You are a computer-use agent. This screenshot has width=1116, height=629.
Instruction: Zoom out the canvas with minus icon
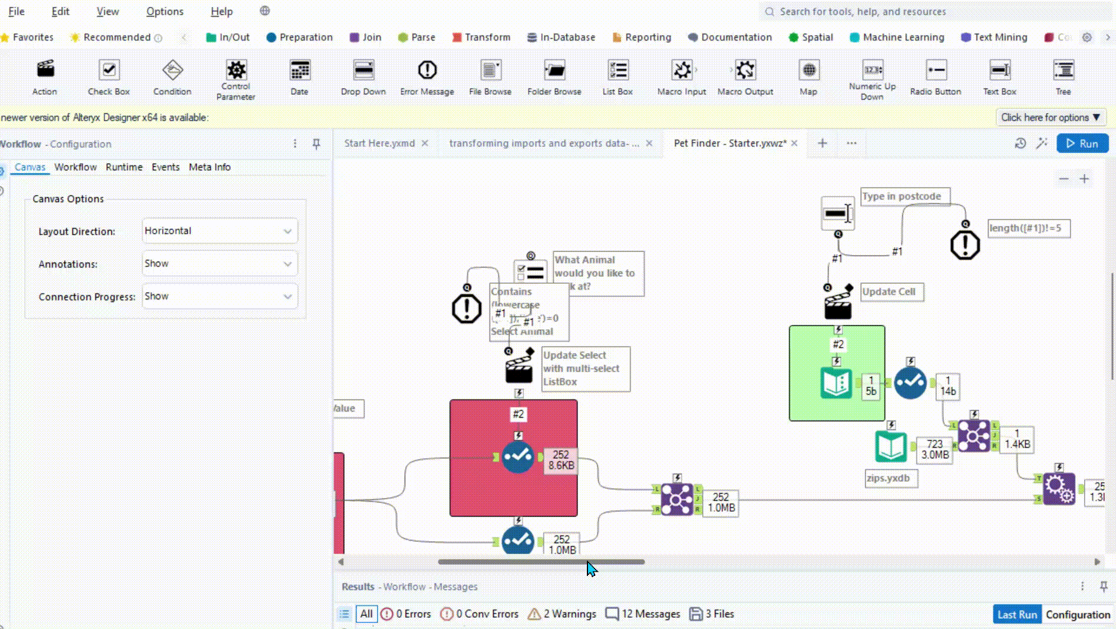point(1064,179)
